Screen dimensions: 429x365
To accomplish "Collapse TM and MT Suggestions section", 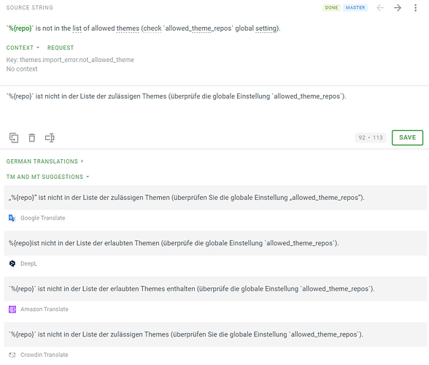I will (x=48, y=177).
